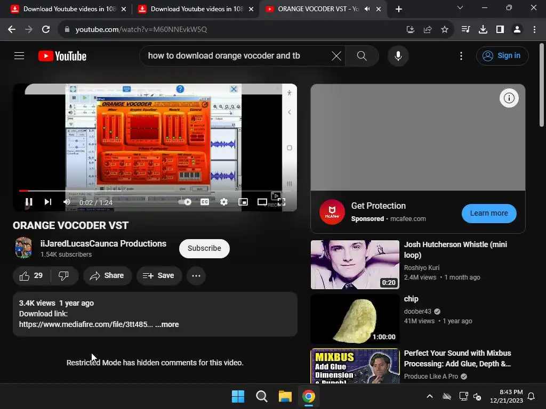
Task: Open Windows taskbar search
Action: click(261, 396)
